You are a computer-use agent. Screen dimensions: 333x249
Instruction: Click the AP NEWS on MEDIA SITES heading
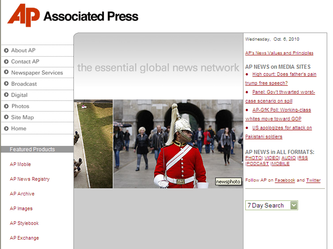point(278,67)
